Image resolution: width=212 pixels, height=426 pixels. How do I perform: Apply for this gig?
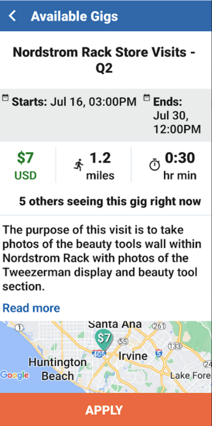pyautogui.click(x=106, y=409)
